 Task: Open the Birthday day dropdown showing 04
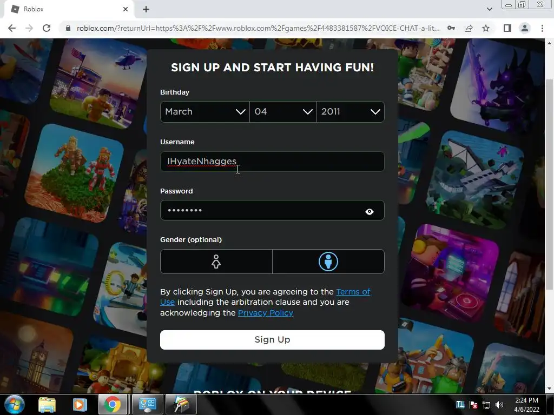(283, 112)
